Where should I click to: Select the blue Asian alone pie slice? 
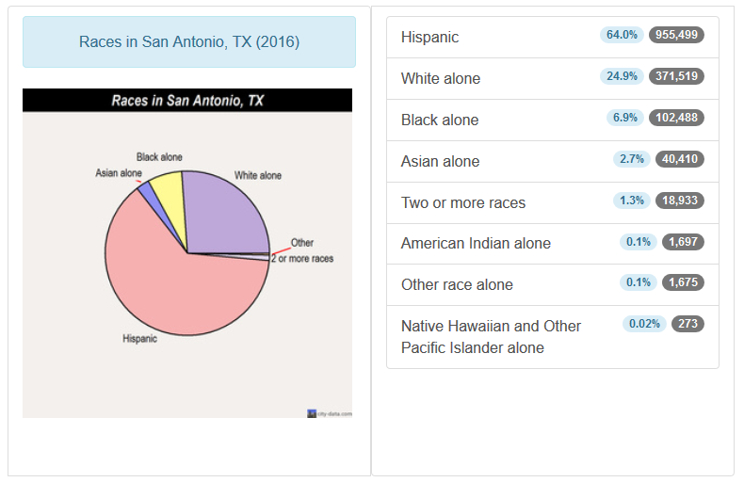147,194
